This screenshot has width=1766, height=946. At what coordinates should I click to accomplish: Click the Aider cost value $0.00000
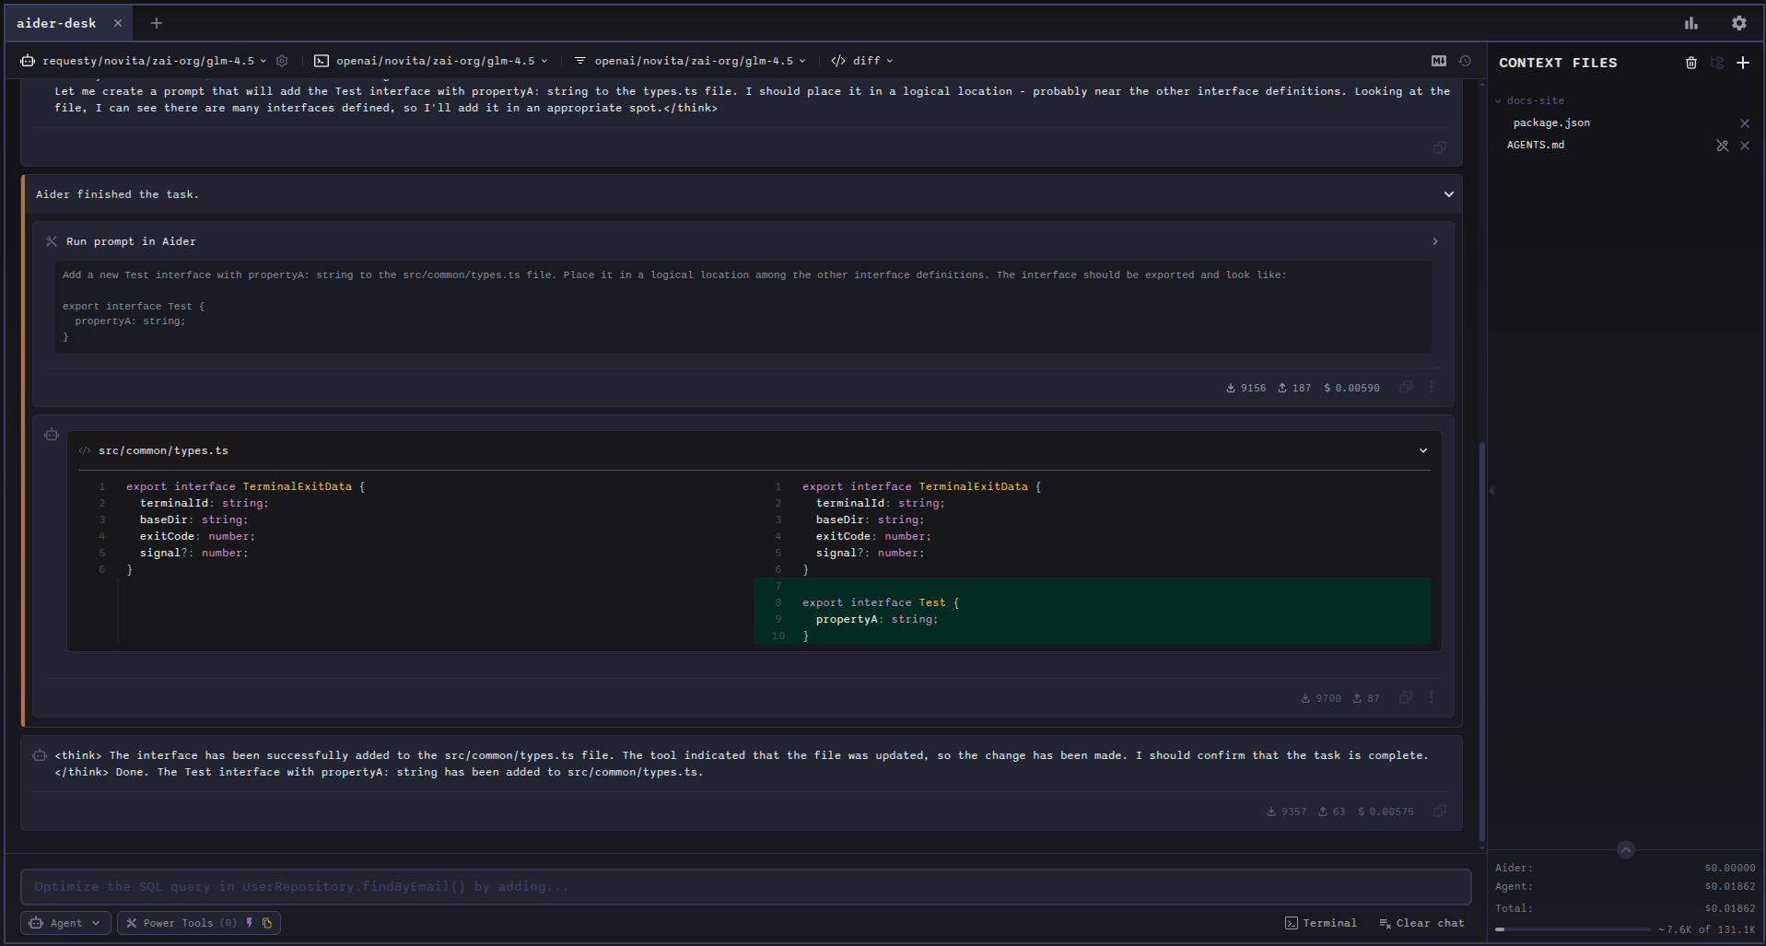(1729, 868)
